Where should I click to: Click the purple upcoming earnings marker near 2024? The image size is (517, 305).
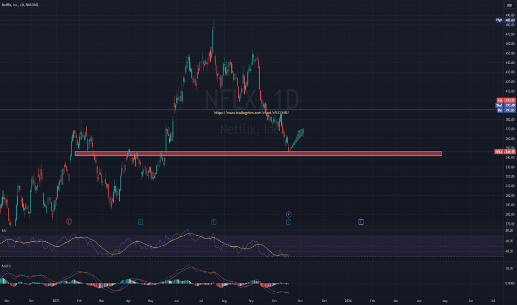coord(361,222)
